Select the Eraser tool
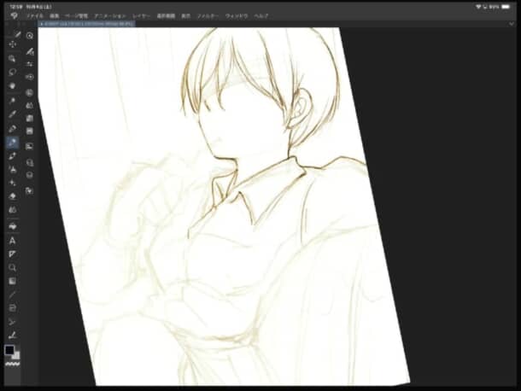 tap(13, 195)
